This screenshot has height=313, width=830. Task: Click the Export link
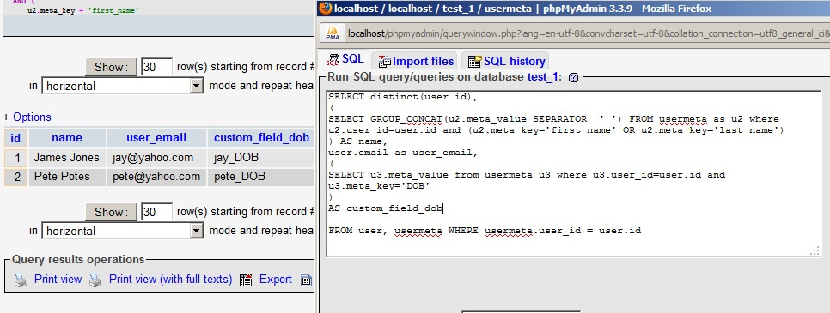(x=275, y=280)
